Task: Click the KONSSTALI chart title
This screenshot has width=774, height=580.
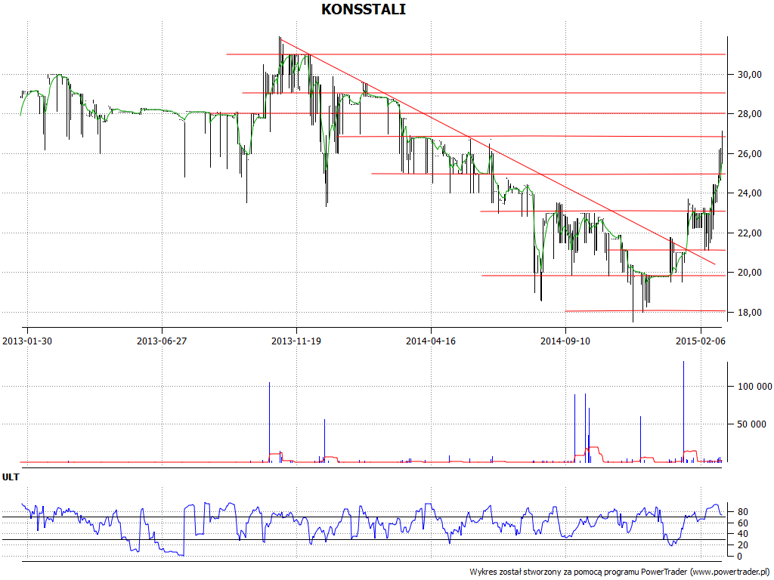Action: (364, 9)
